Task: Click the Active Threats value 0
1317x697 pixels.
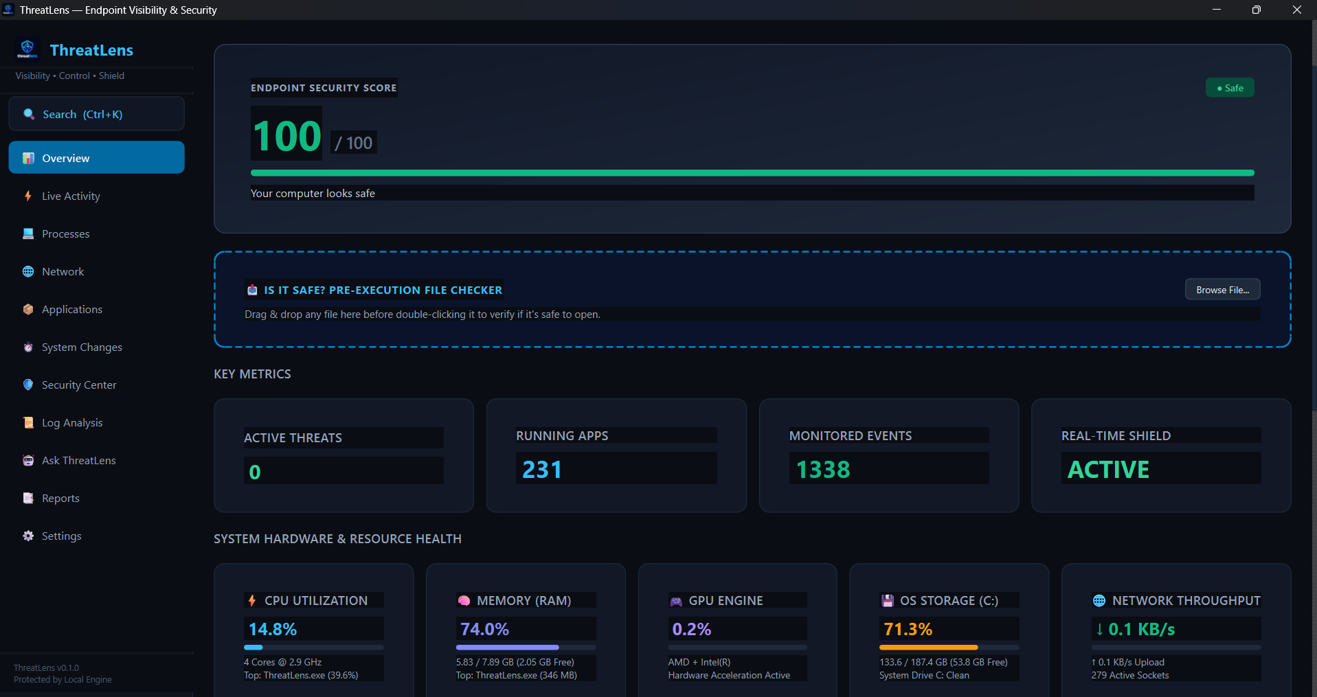Action: coord(255,472)
